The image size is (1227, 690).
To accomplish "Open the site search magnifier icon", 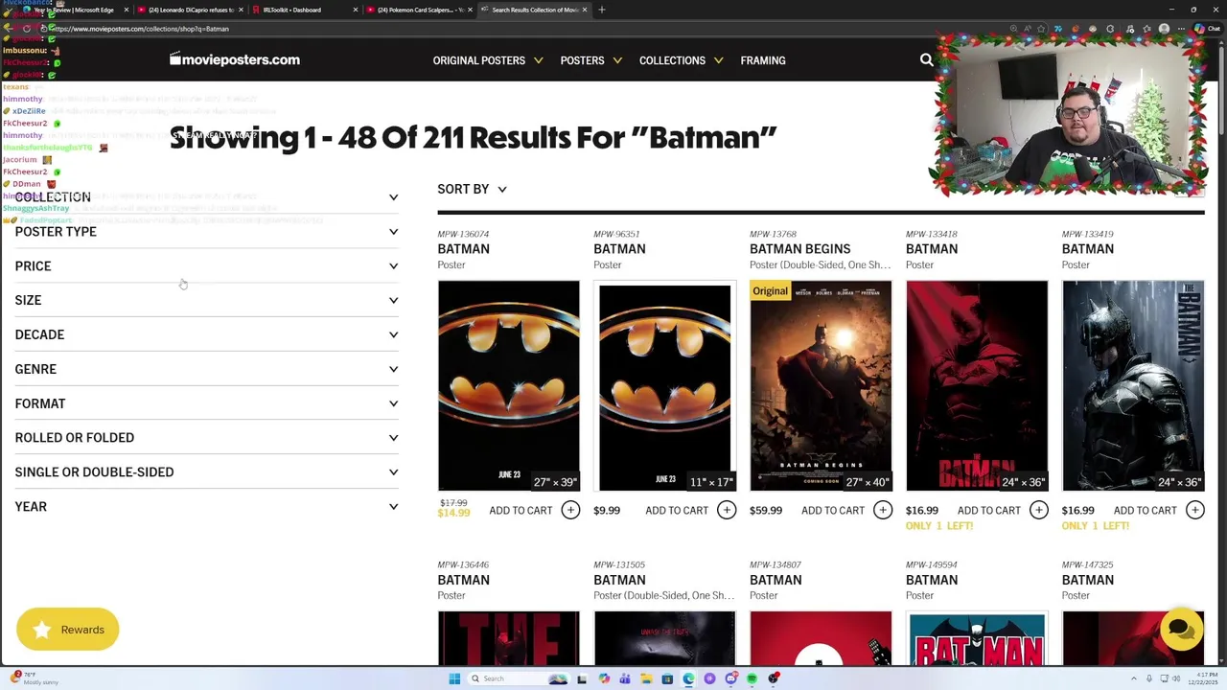I will 926,60.
